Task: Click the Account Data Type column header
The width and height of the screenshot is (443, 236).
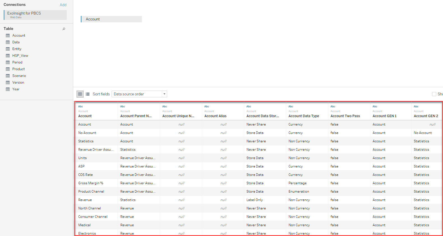Action: tap(304, 116)
